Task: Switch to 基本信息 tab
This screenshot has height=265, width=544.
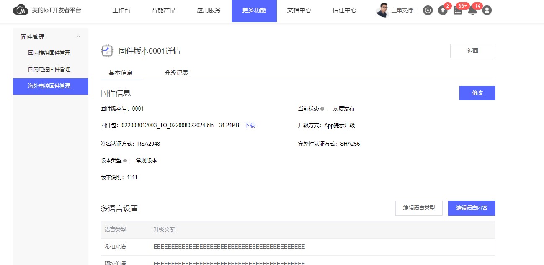Action: (x=121, y=73)
